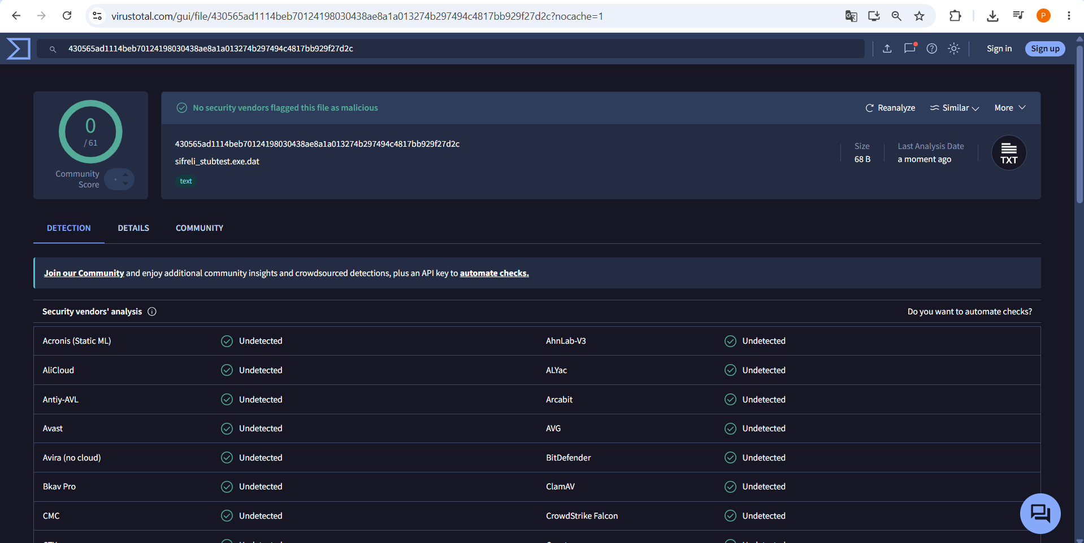The image size is (1084, 543).
Task: Click the detection score circle 0/61
Action: [x=90, y=132]
